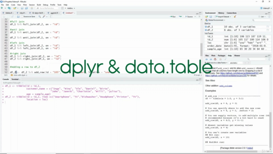
Task: Maximize the Console pane
Action: pyautogui.click(x=200, y=80)
